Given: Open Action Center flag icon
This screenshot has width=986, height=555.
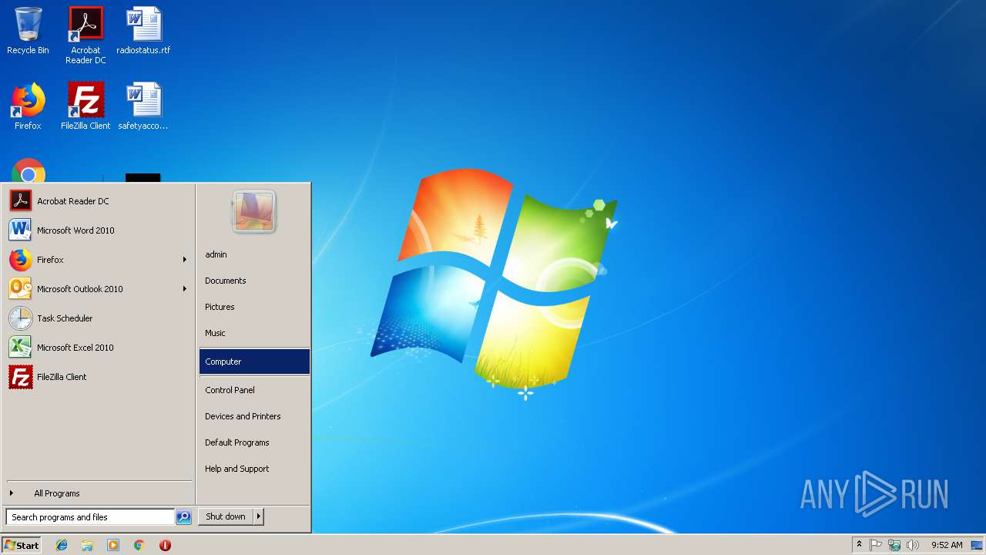Looking at the screenshot, I should coord(876,545).
